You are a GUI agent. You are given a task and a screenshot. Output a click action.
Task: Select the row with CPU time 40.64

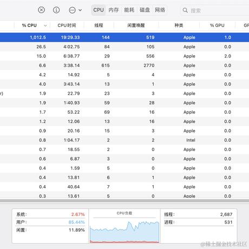coord(124,187)
